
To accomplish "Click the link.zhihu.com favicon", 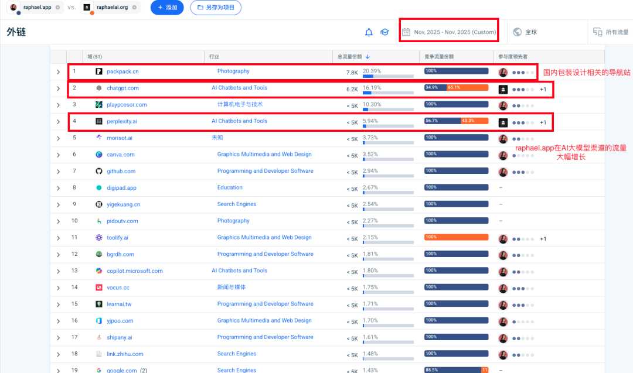I will tap(99, 354).
